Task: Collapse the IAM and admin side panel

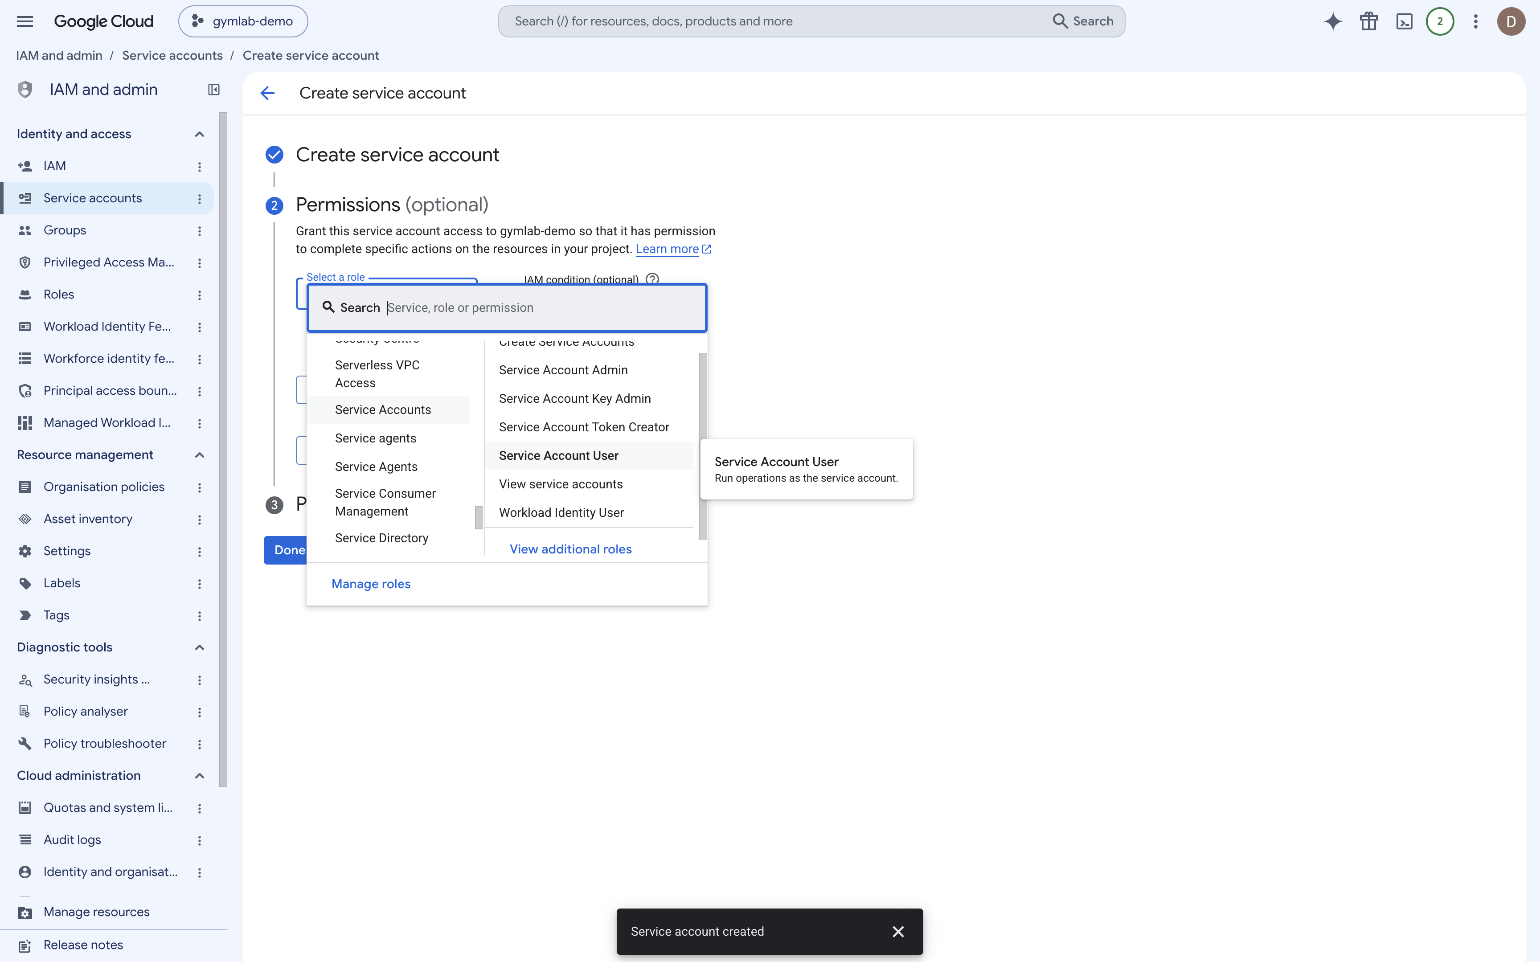Action: [214, 90]
